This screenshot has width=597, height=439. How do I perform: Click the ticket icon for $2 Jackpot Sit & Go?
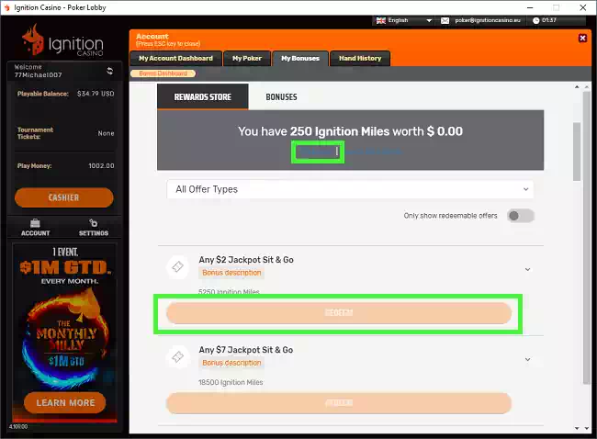tap(177, 266)
